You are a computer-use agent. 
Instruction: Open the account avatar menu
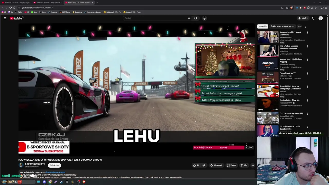point(321,18)
